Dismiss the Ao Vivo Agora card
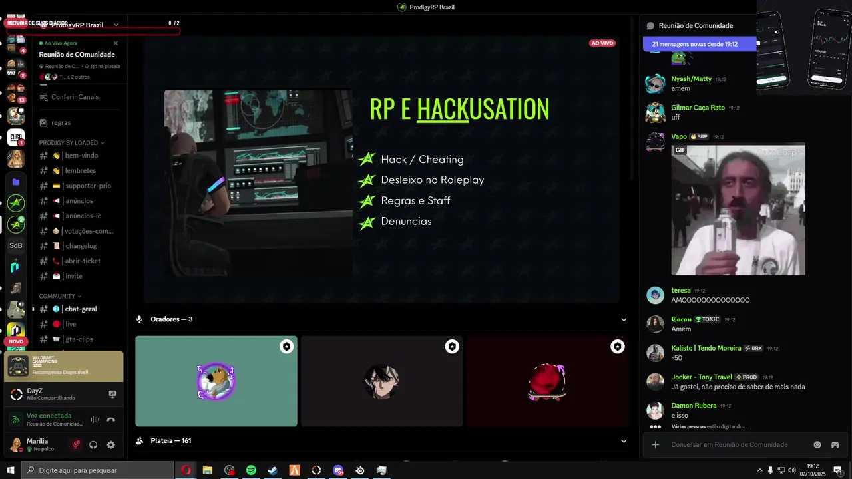 (116, 43)
